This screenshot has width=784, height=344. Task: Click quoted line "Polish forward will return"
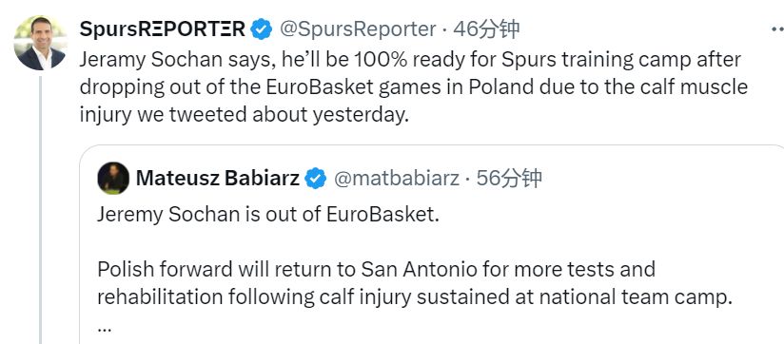point(376,270)
